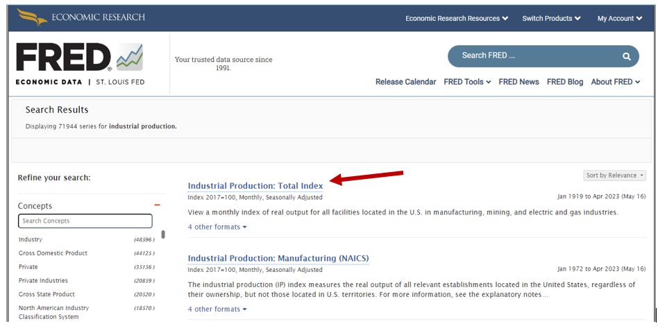
Task: Click the Refine your search heading
Action: [x=54, y=178]
